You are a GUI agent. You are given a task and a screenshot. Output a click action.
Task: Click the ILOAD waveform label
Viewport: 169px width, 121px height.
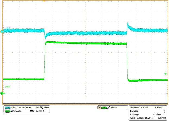(x=7, y=86)
